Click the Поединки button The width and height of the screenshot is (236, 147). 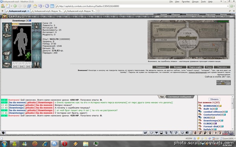[x=161, y=67]
